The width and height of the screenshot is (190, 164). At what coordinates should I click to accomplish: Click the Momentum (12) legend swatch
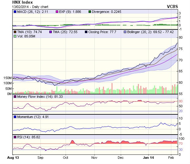click(x=15, y=117)
